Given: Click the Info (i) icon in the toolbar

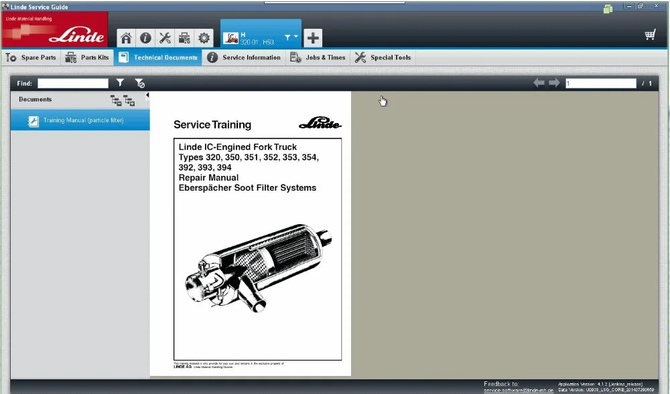Looking at the screenshot, I should pos(145,37).
